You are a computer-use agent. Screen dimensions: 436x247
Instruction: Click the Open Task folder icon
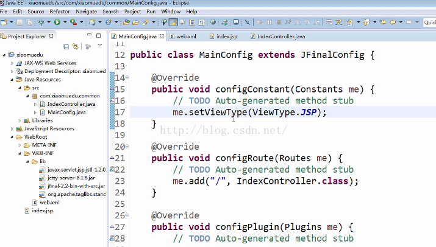click(135, 22)
